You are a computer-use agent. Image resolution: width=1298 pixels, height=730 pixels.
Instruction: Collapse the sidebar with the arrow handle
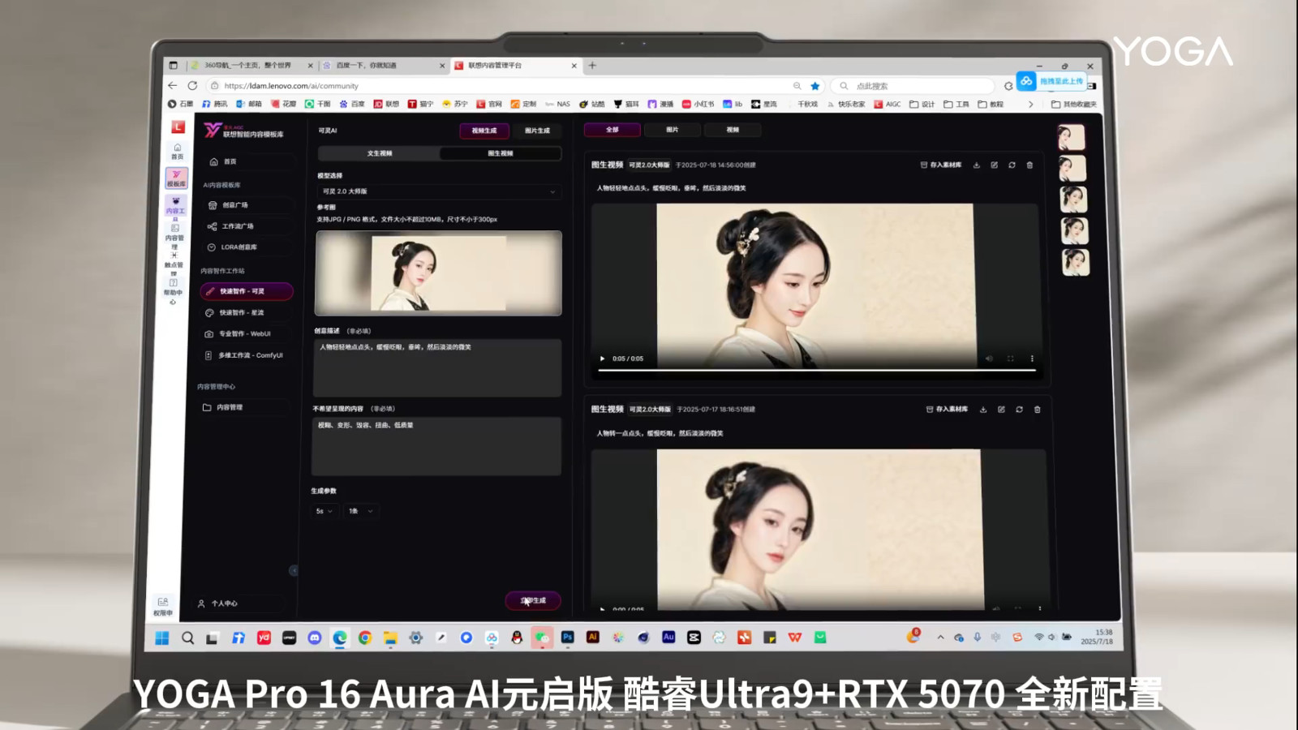(294, 570)
